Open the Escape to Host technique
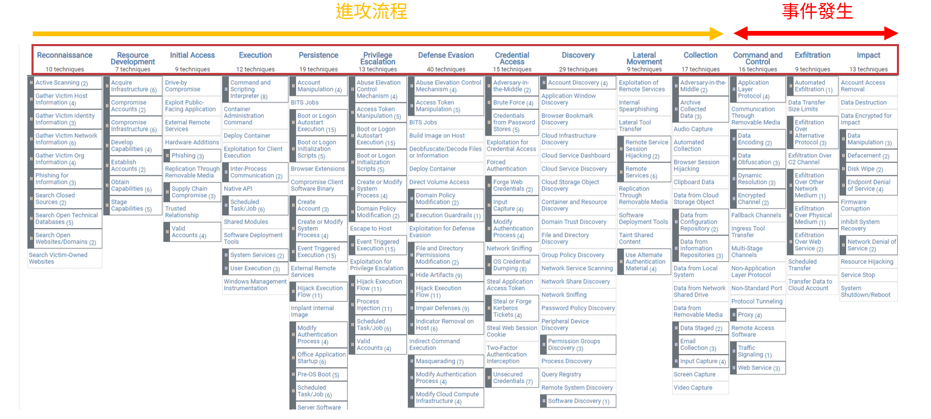 371,229
